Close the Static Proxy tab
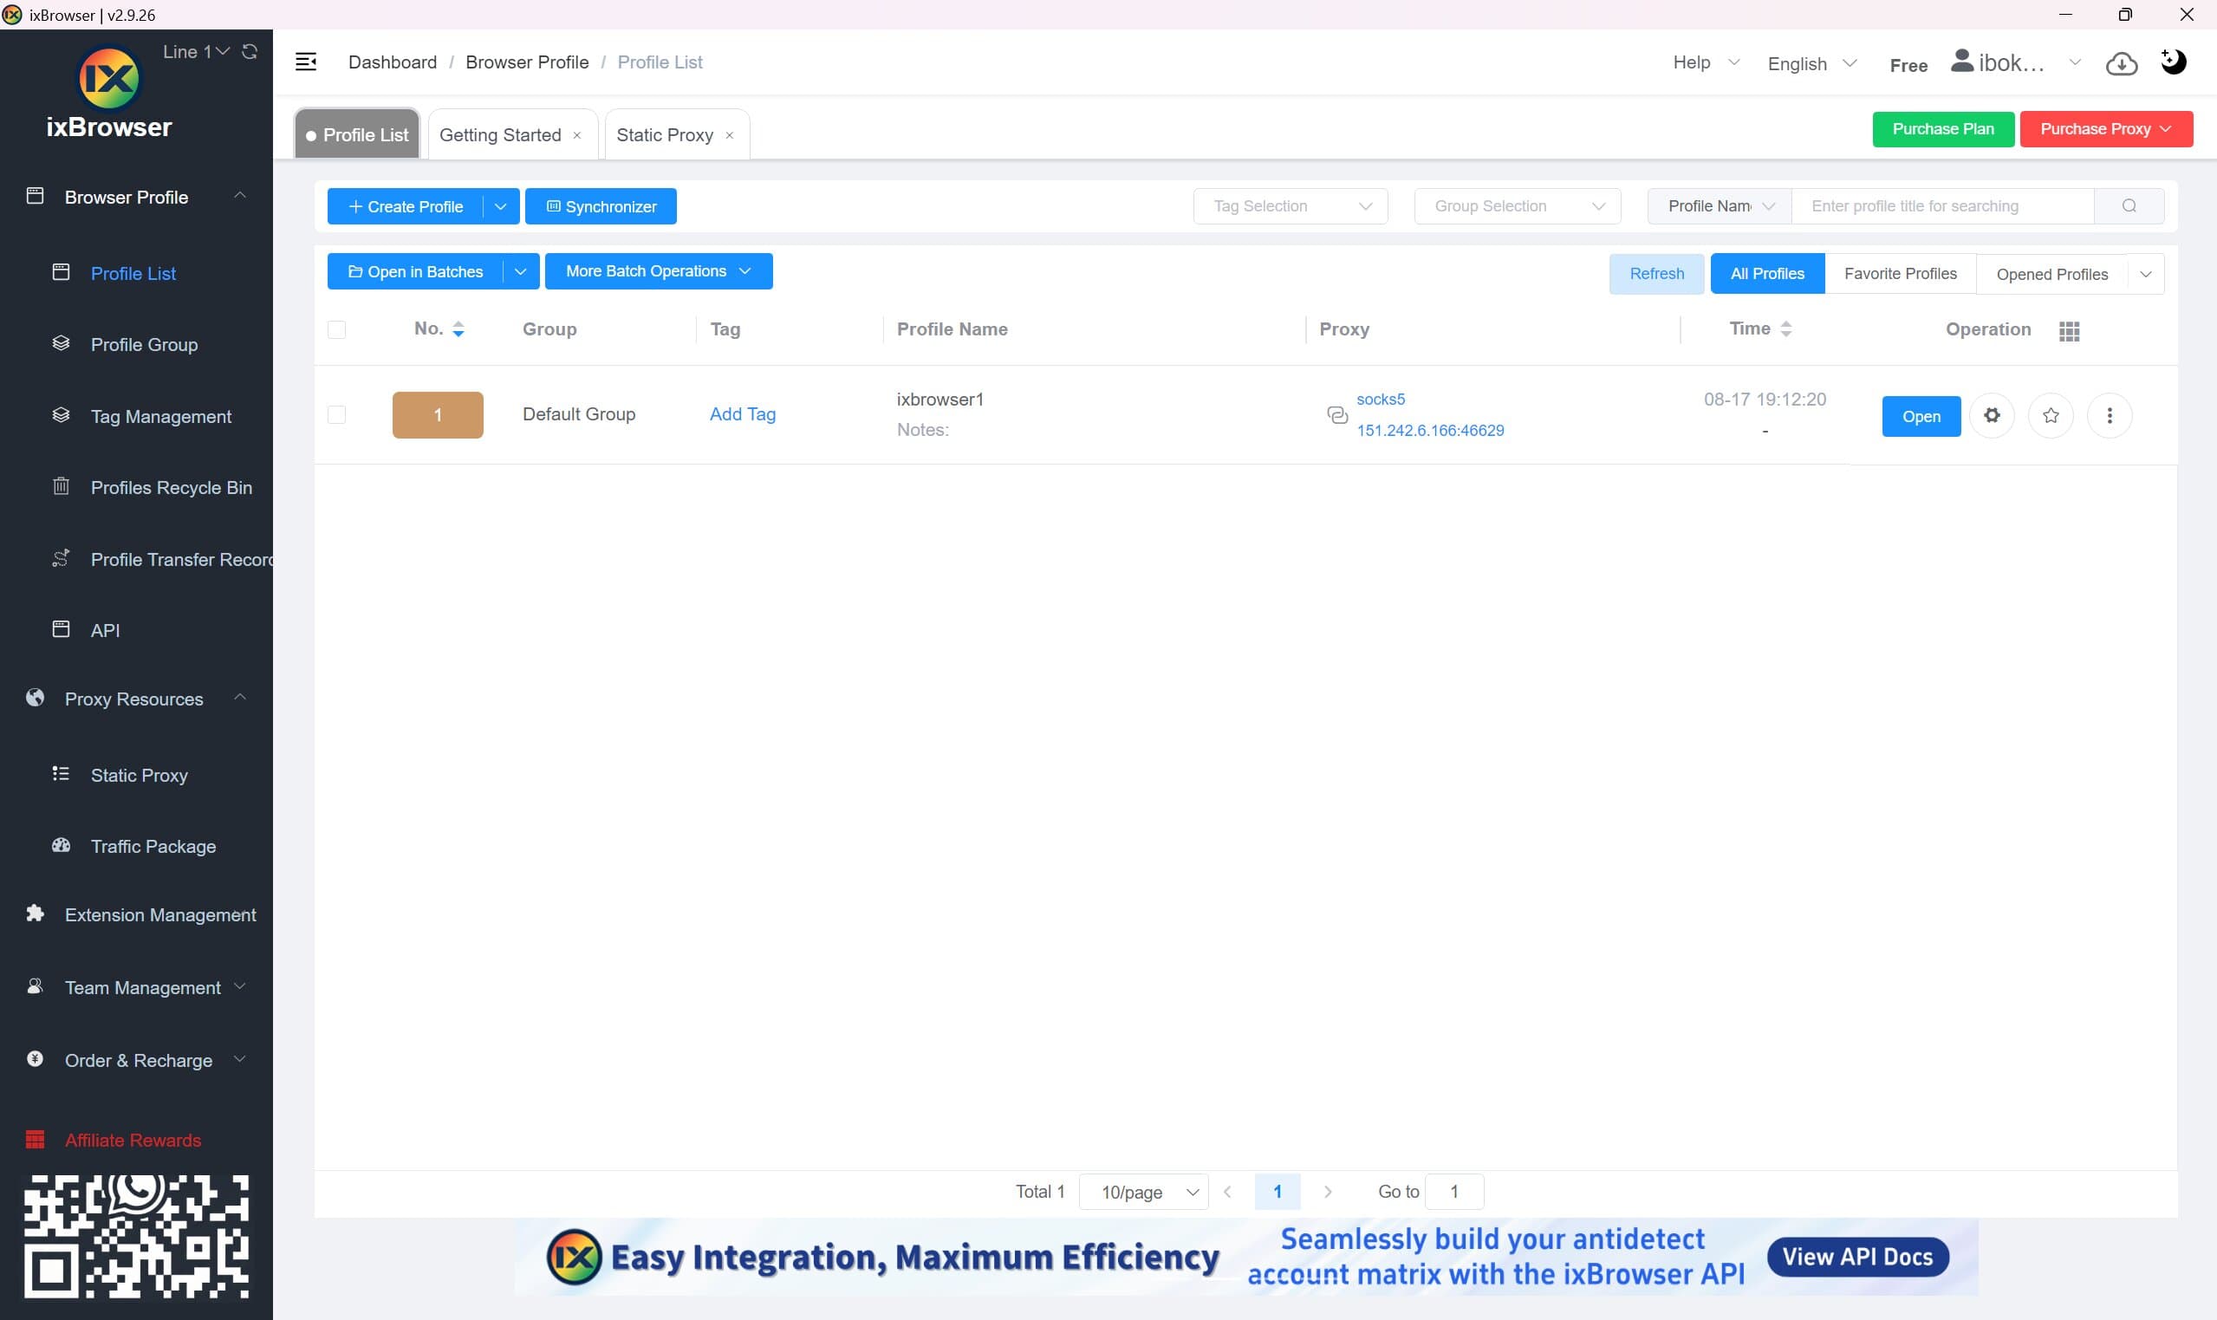Viewport: 2217px width, 1320px height. tap(729, 135)
